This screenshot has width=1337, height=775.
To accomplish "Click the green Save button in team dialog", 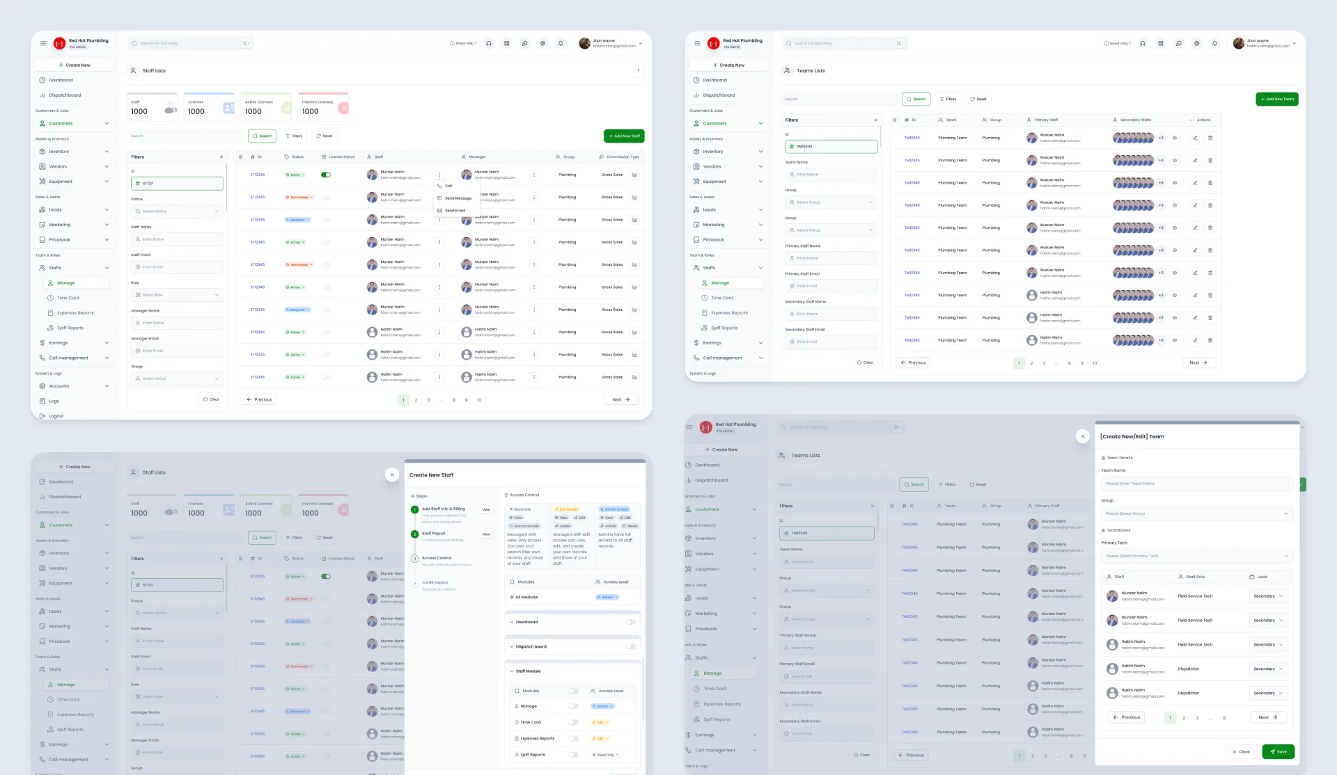I will (x=1278, y=751).
